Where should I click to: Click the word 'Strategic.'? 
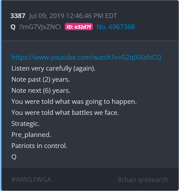pyautogui.click(x=25, y=124)
